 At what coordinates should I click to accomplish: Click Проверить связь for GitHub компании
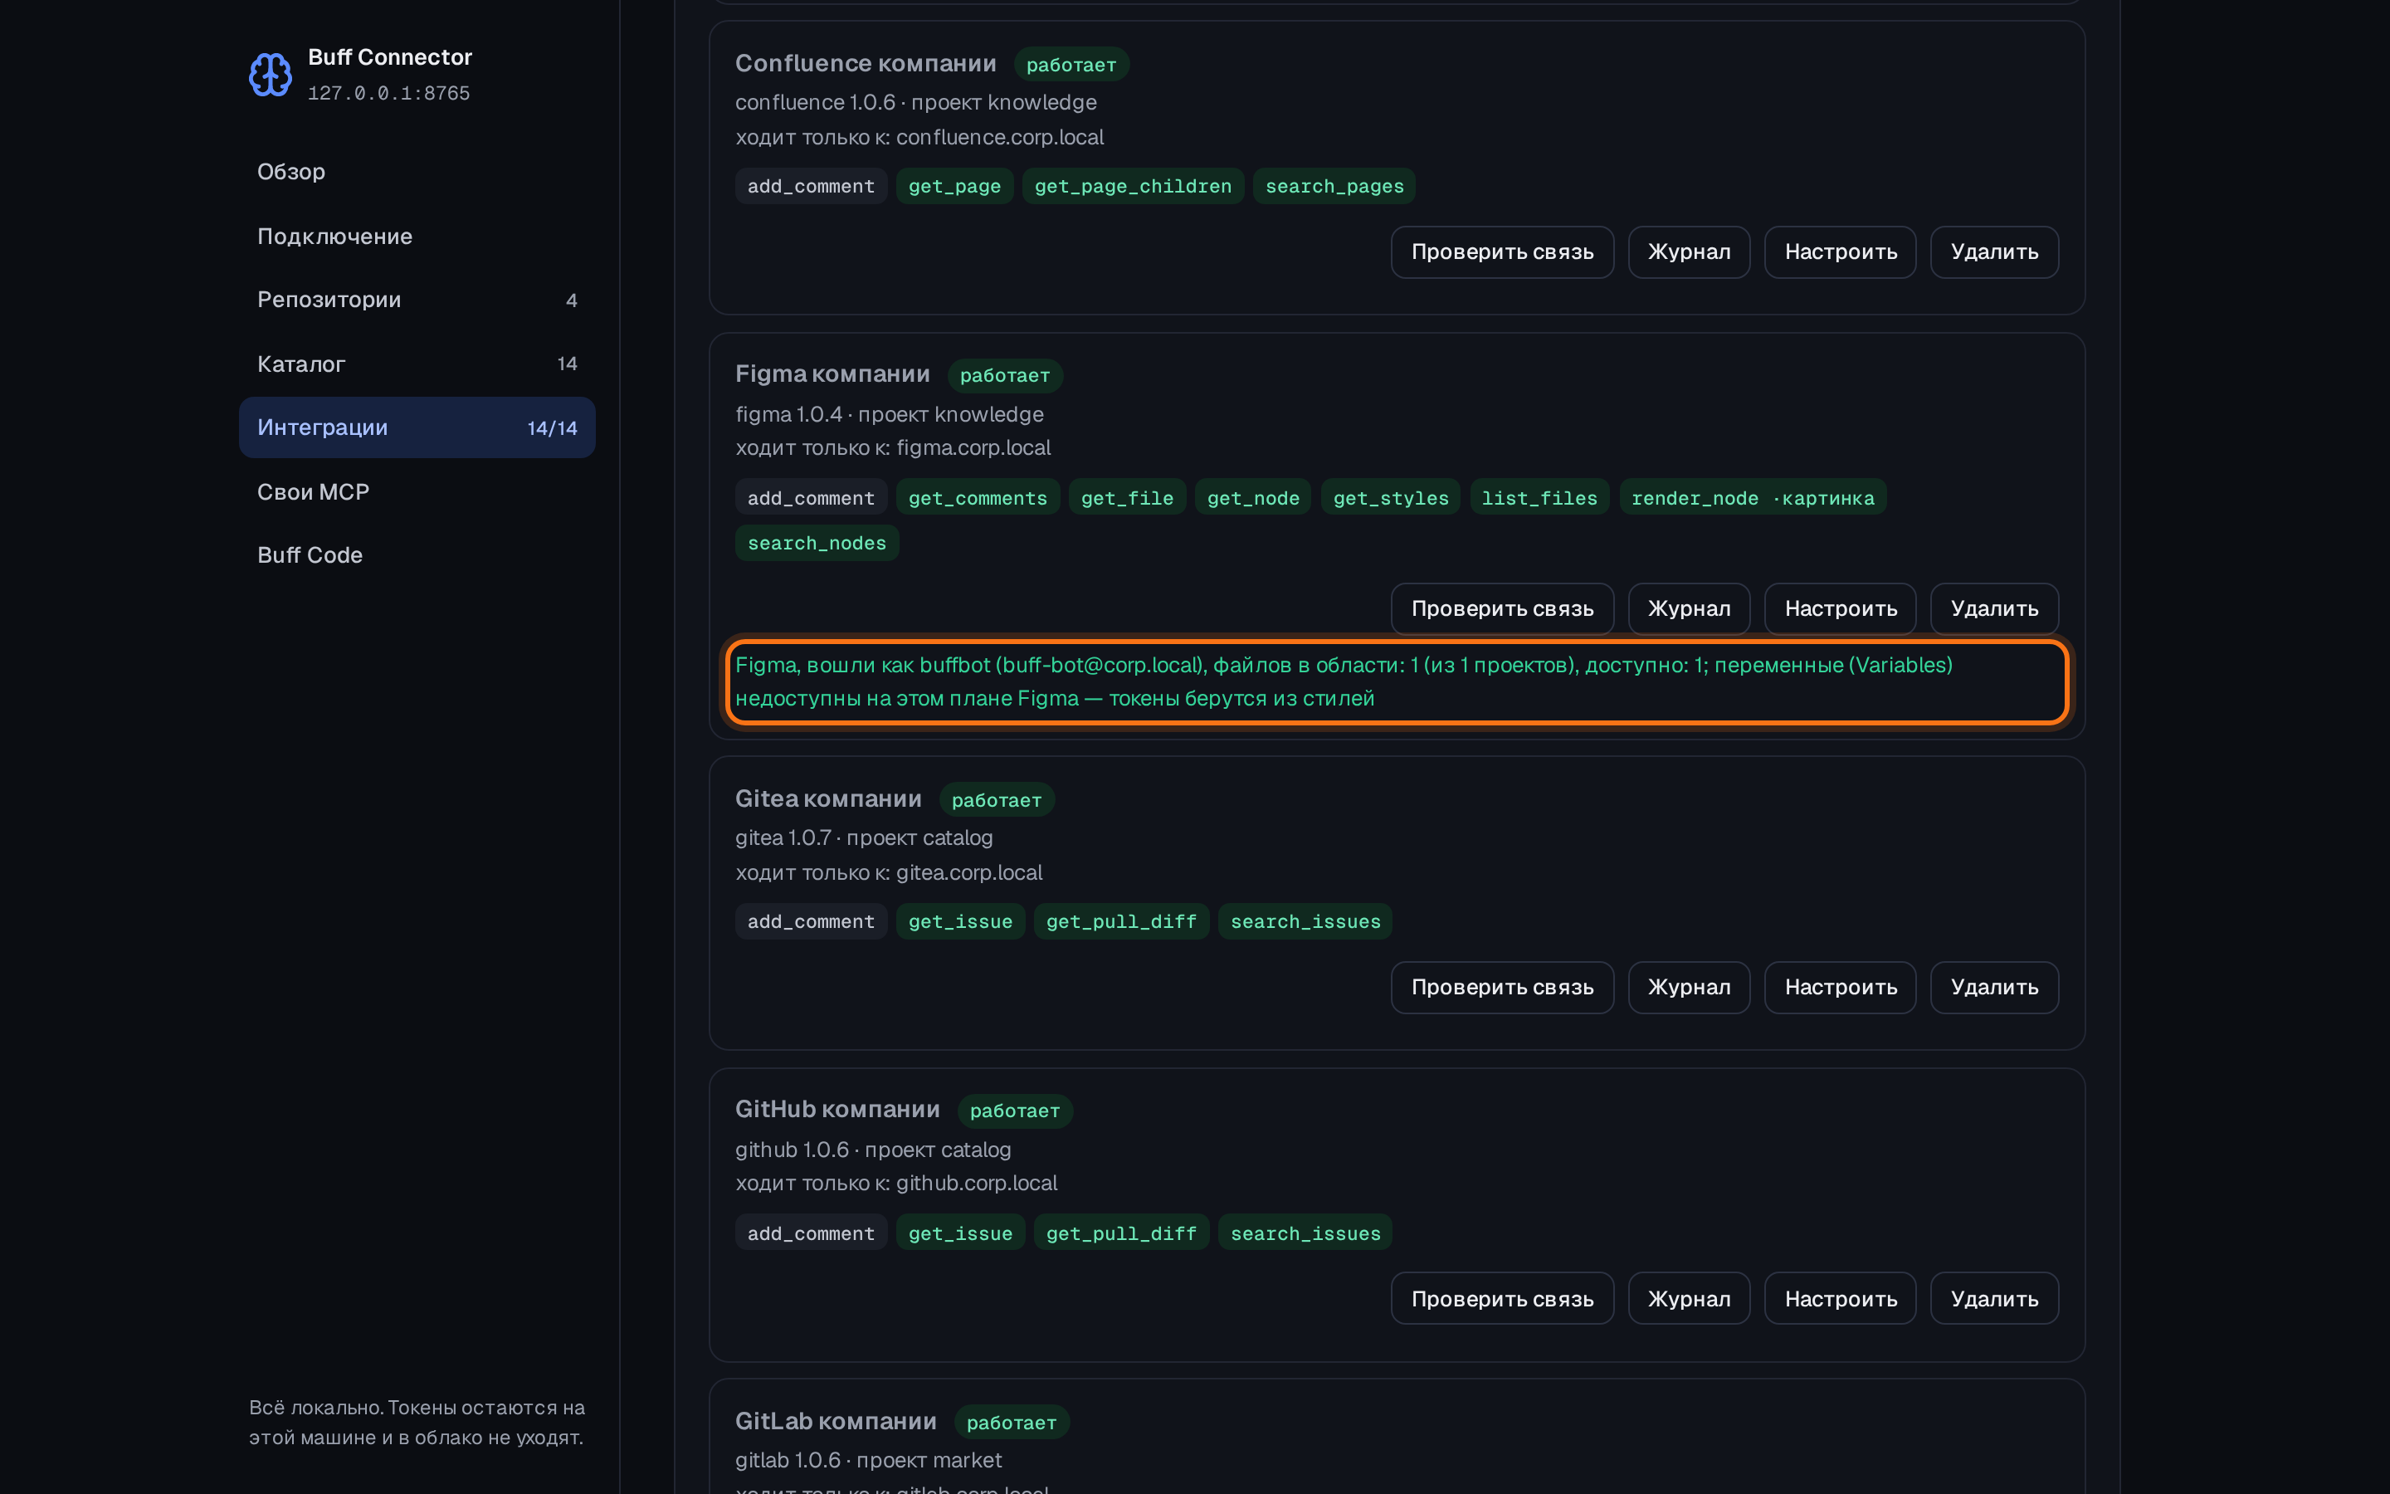click(x=1502, y=1298)
